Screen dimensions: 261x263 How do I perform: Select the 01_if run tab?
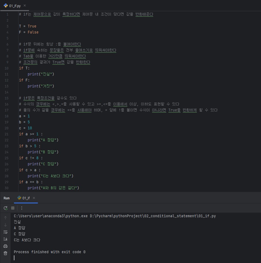click(x=26, y=198)
